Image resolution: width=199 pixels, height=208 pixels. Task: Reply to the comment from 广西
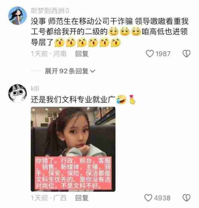pos(82,198)
